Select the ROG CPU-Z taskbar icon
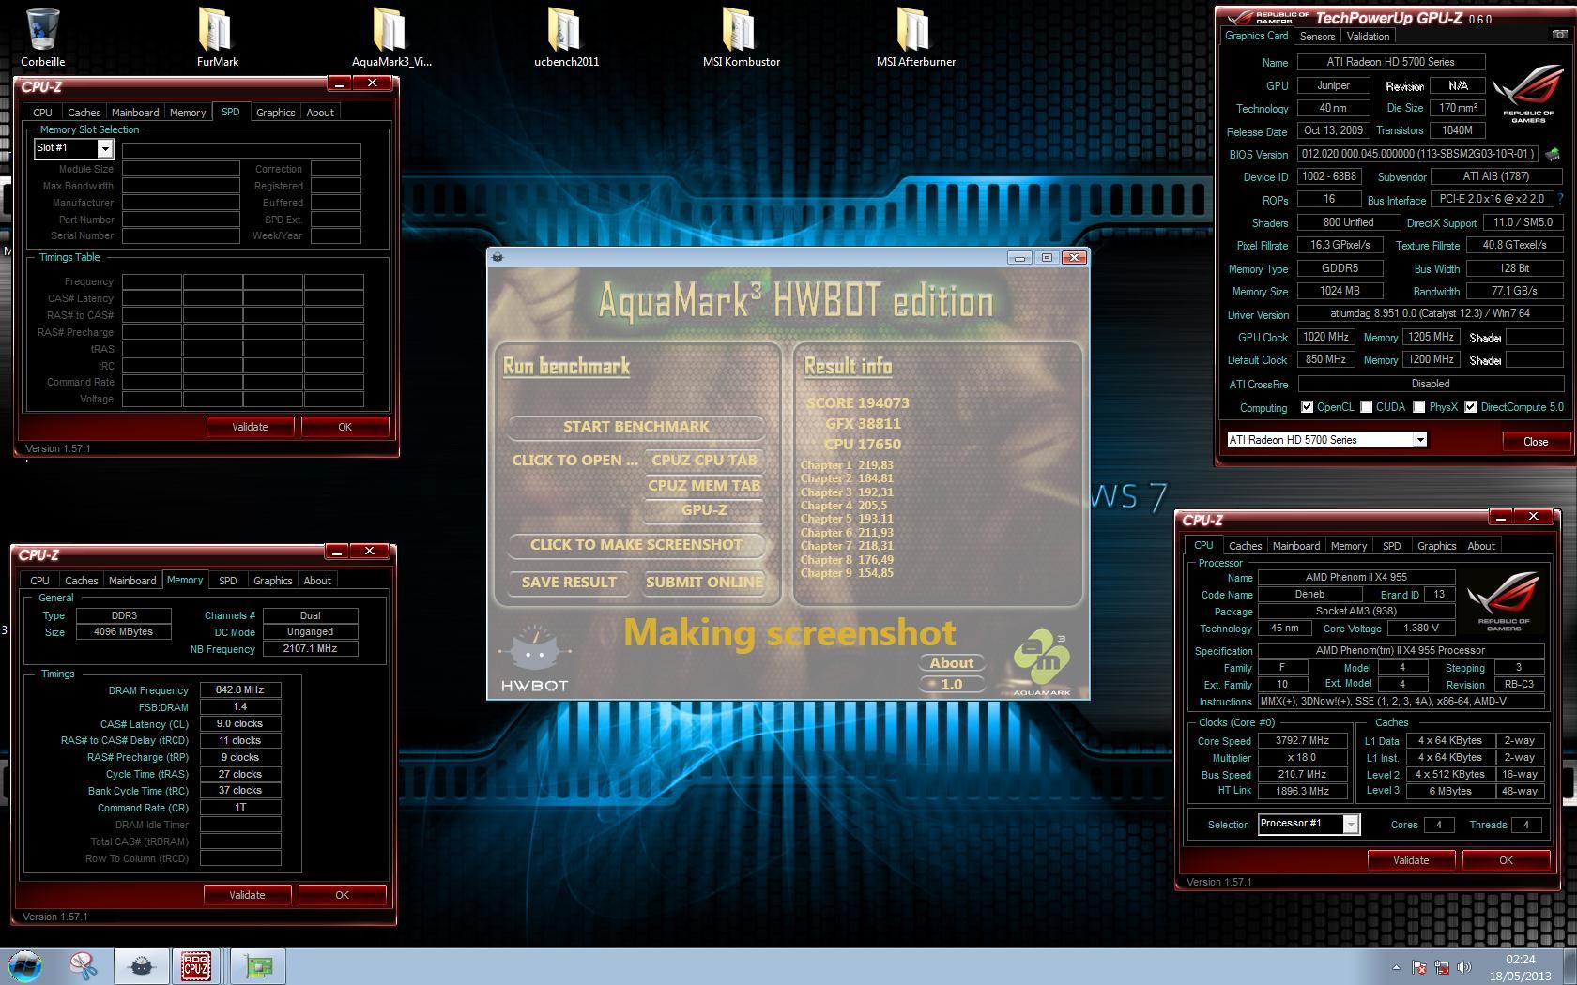Screen dimensions: 1577x985 [196, 965]
